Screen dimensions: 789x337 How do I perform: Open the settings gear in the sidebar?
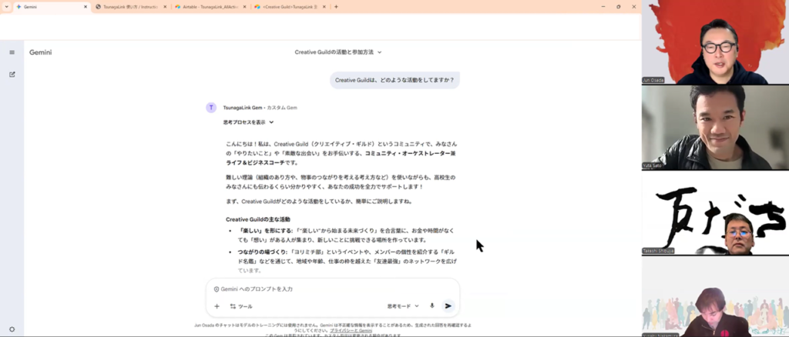[x=12, y=329]
